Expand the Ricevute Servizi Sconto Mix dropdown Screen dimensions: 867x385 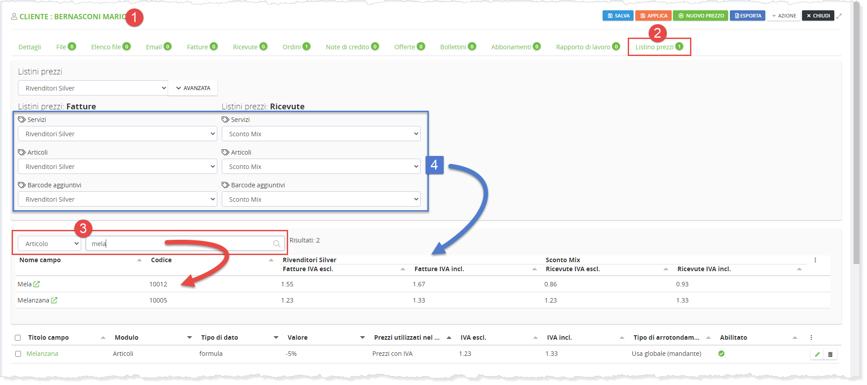321,134
